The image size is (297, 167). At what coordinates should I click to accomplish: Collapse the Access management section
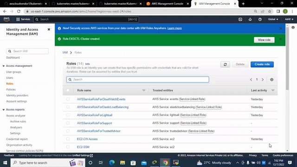point(4,66)
